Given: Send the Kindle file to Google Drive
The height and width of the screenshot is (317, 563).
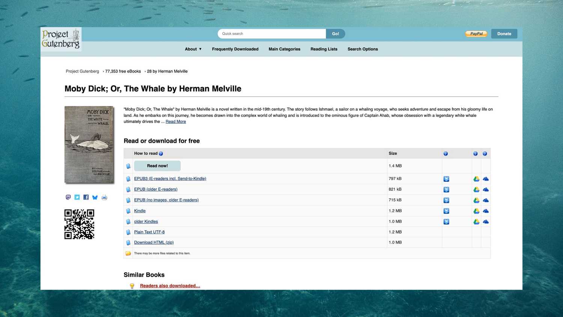Looking at the screenshot, I should point(476,211).
